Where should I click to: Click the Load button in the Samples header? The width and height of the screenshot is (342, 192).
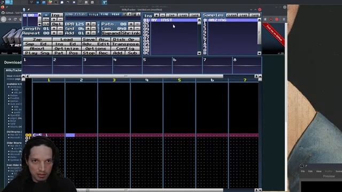243,15
